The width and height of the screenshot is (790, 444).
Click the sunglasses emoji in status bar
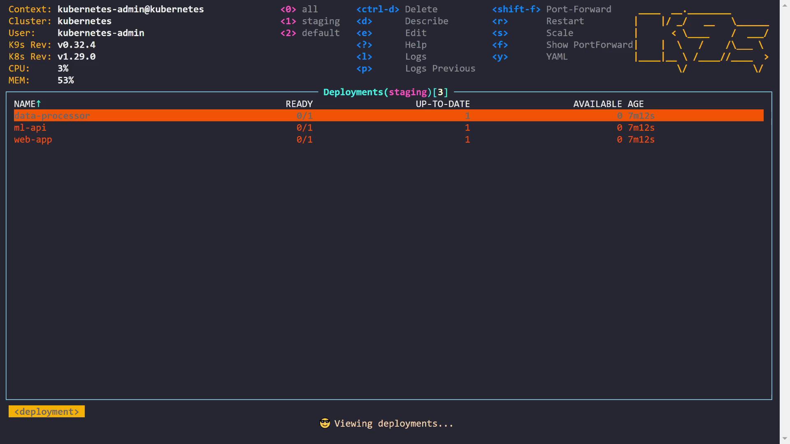325,423
